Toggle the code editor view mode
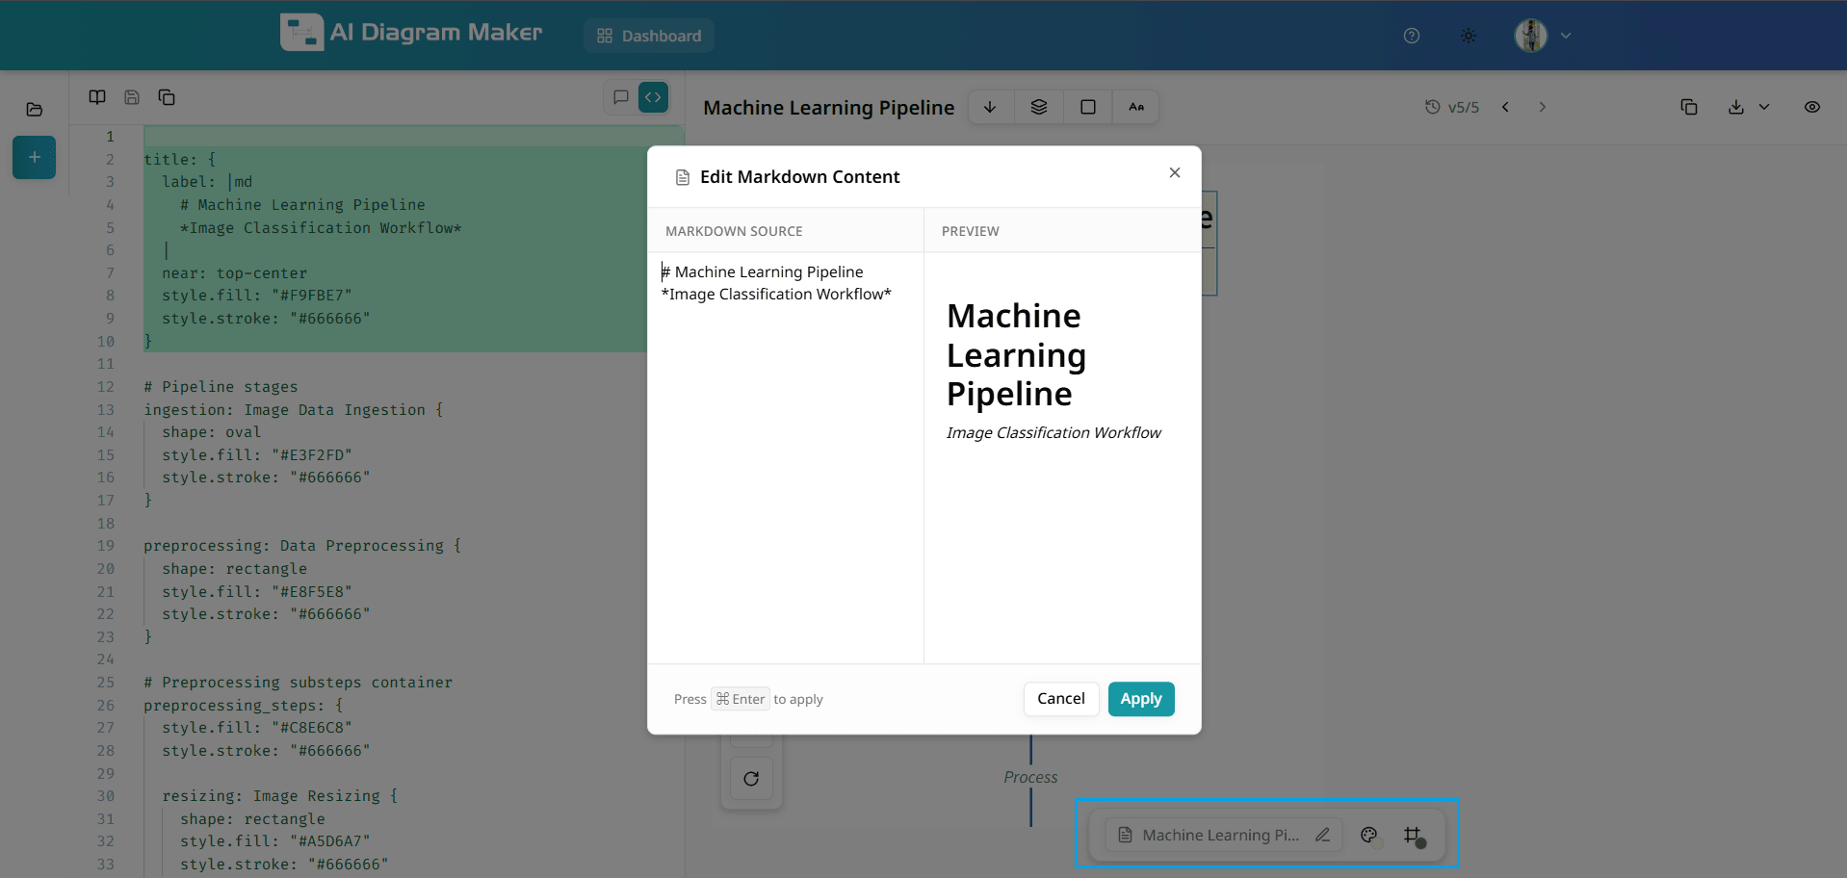 click(x=653, y=96)
